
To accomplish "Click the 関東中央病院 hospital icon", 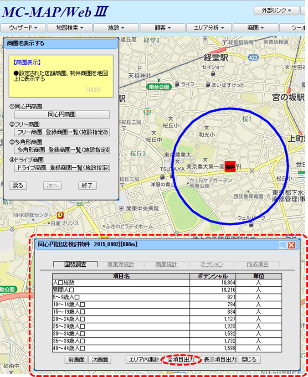I will [x=122, y=208].
